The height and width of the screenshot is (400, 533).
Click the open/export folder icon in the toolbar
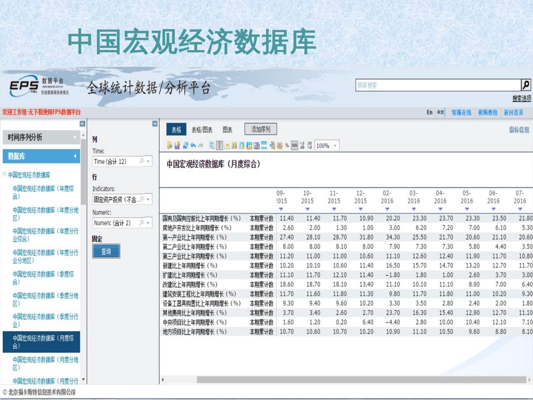click(x=170, y=146)
